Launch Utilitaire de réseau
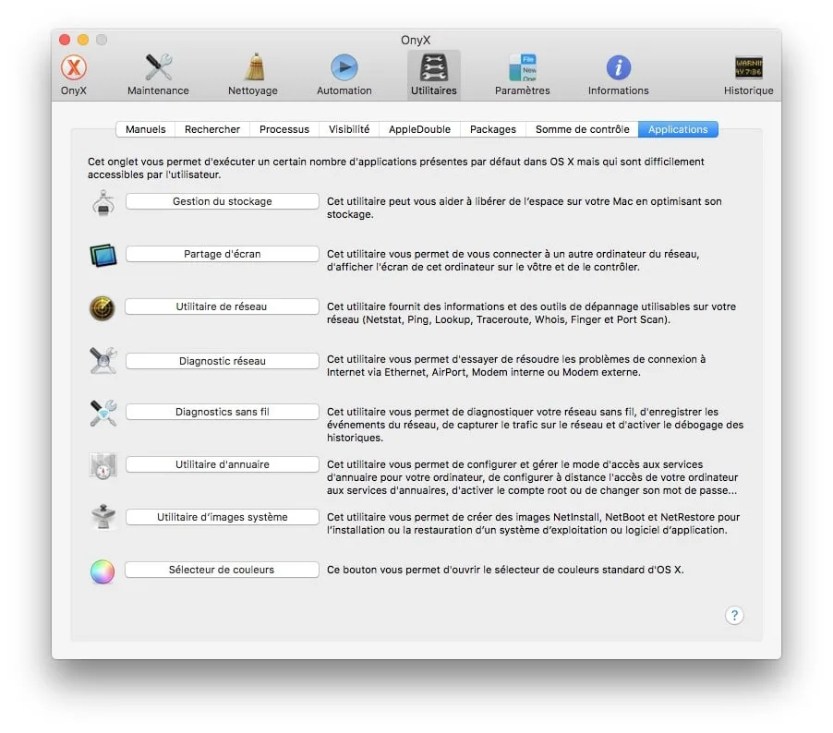Viewport: 833px width, 733px height. coord(222,306)
